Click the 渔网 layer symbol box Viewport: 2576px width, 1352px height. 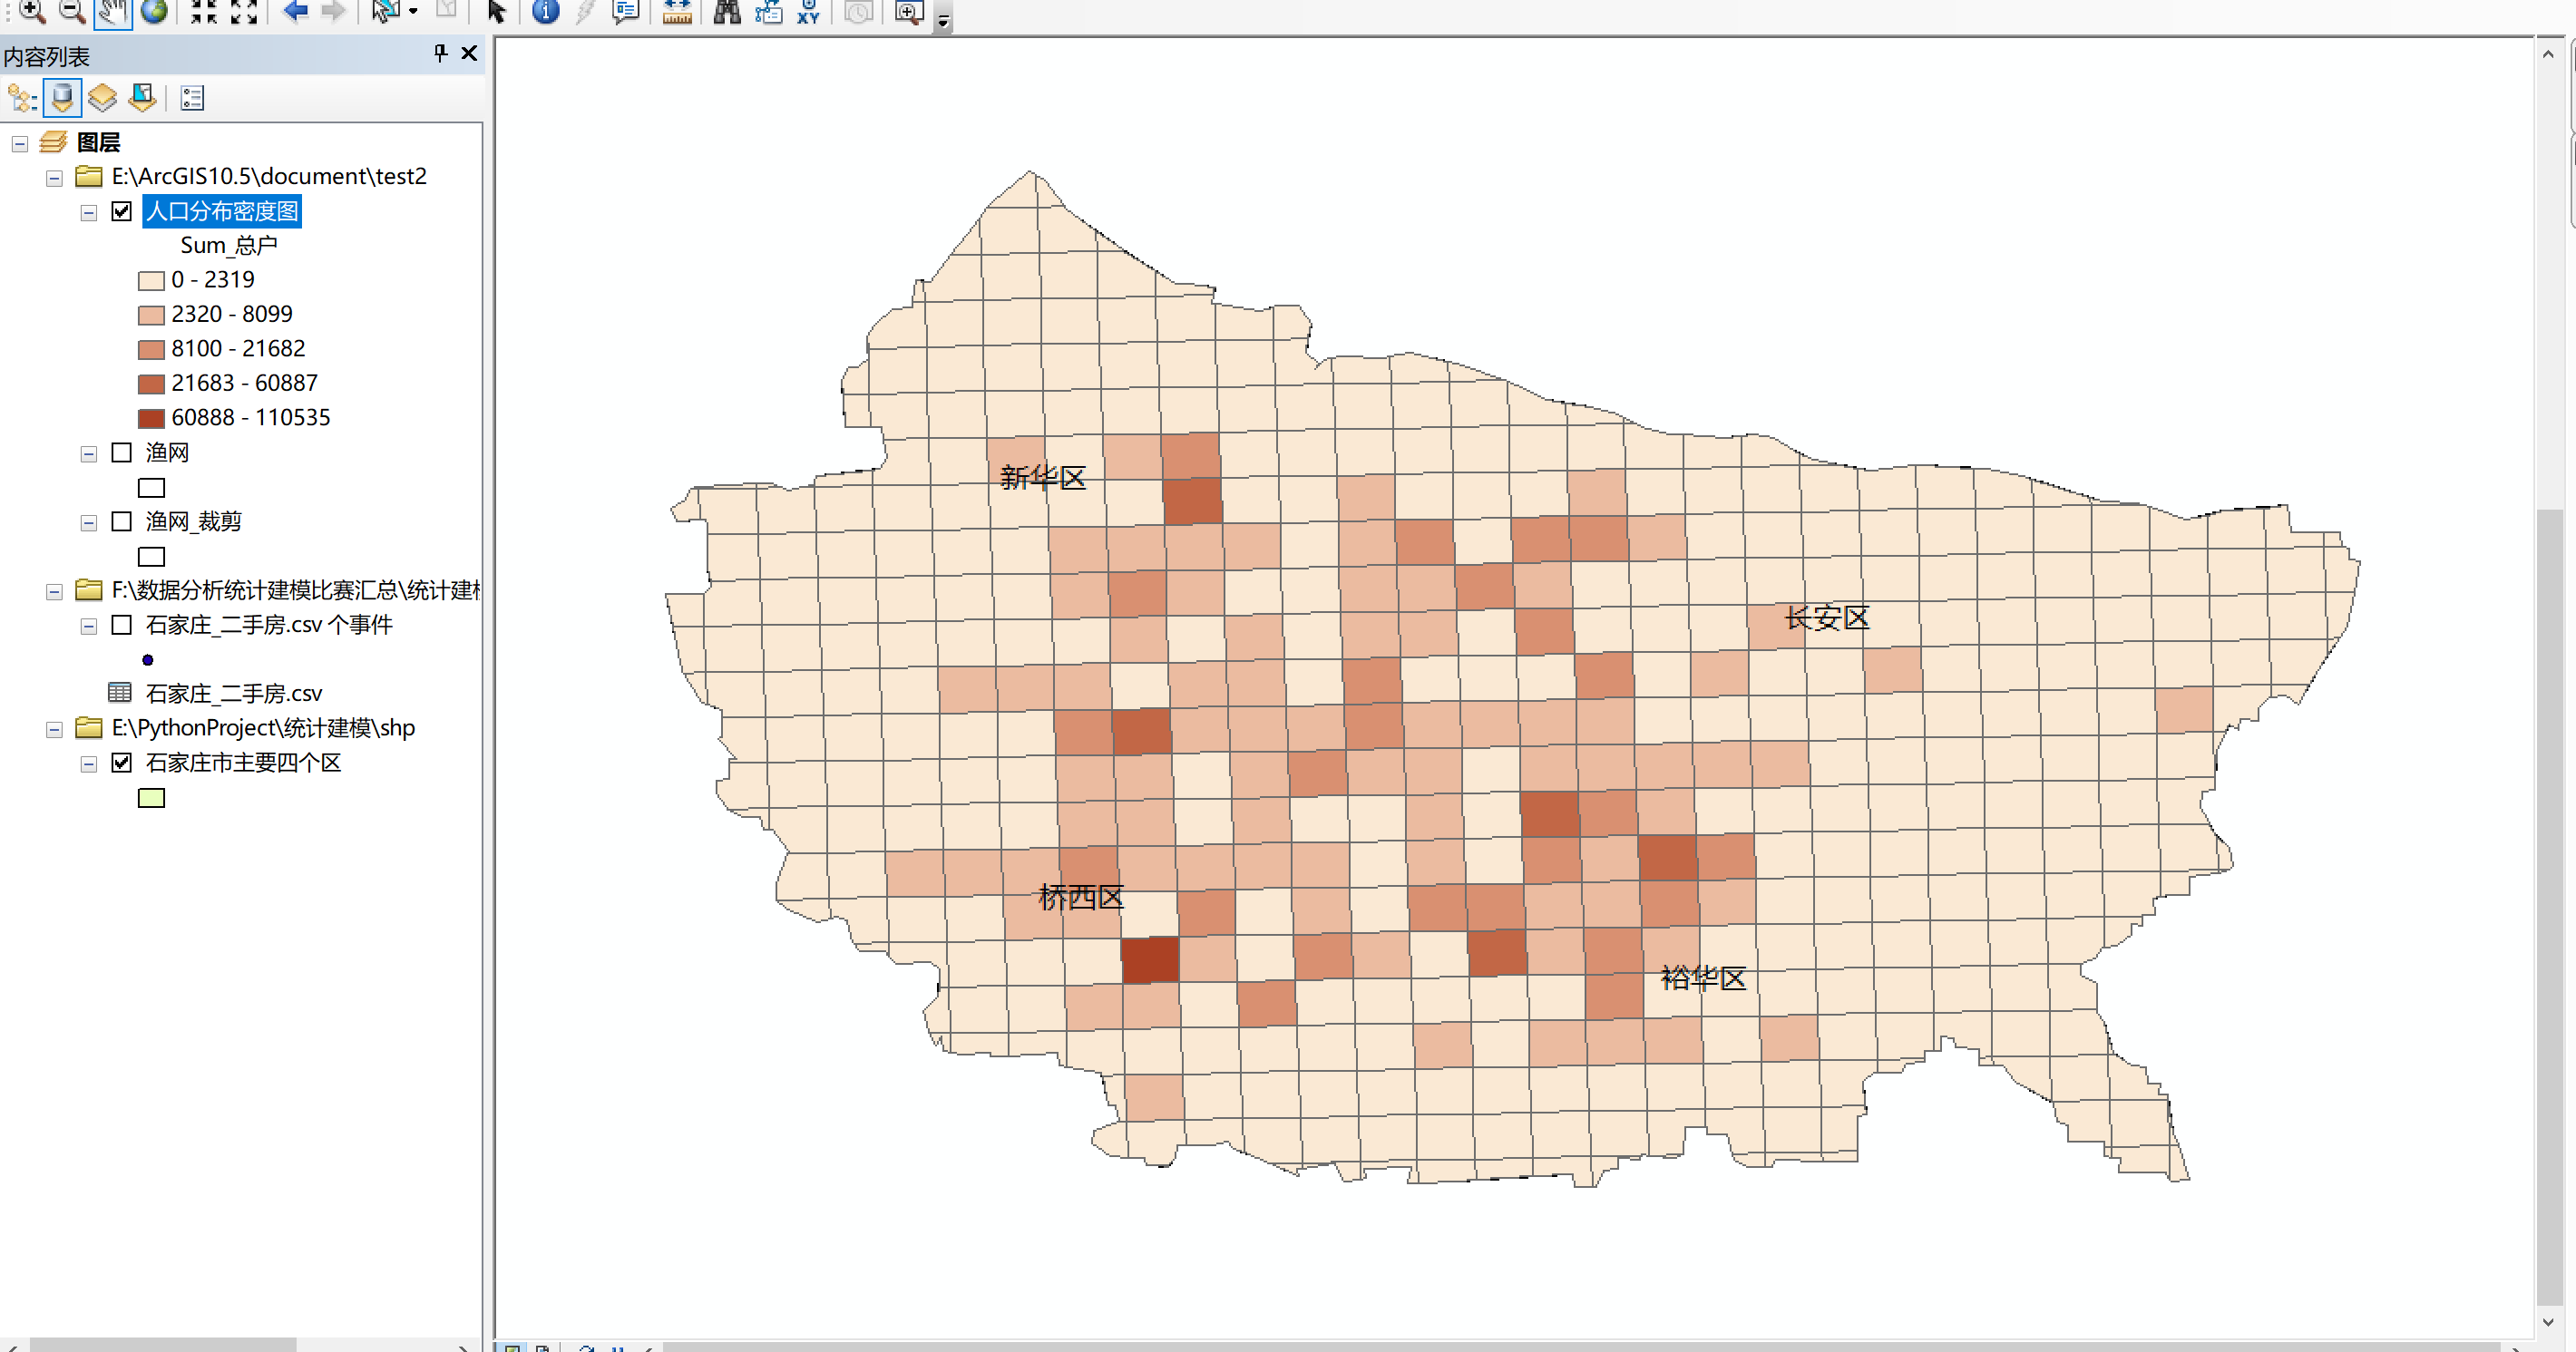click(151, 488)
